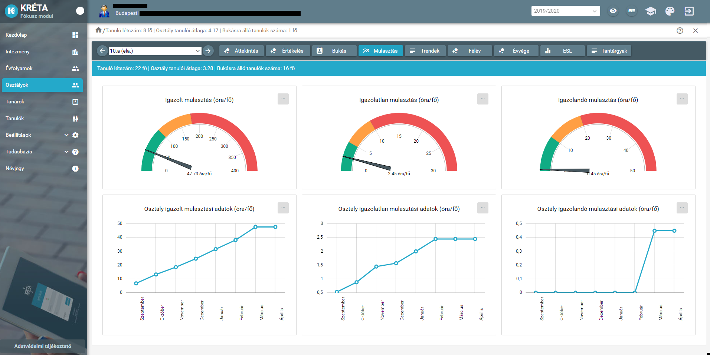
Task: Click the home breadcrumb icon
Action: [98, 30]
